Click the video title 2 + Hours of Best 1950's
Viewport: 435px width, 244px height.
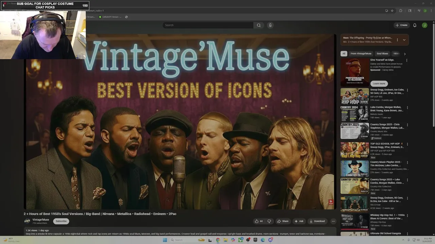pos(100,214)
